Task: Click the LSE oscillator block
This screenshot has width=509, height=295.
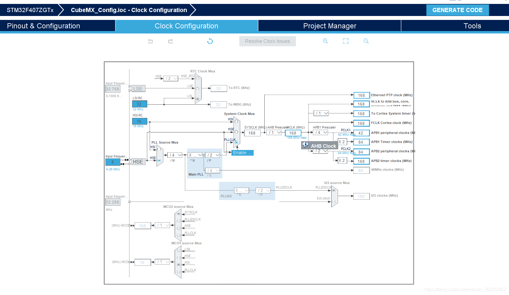Action: click(138, 89)
